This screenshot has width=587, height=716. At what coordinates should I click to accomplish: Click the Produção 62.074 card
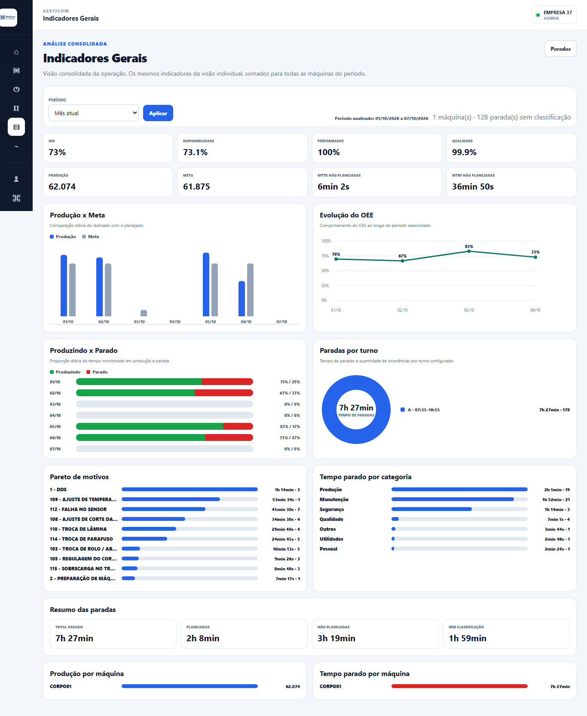(x=108, y=182)
